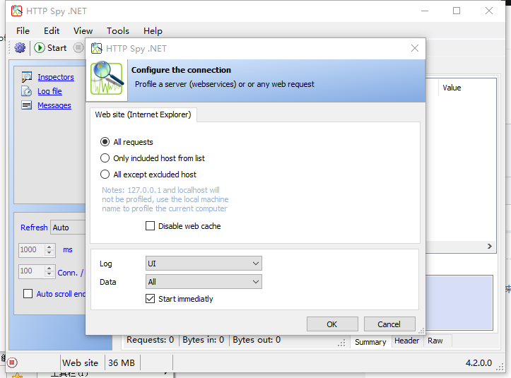Click the HTTP Spy icon in dialog title bar
The image size is (511, 378).
point(96,49)
